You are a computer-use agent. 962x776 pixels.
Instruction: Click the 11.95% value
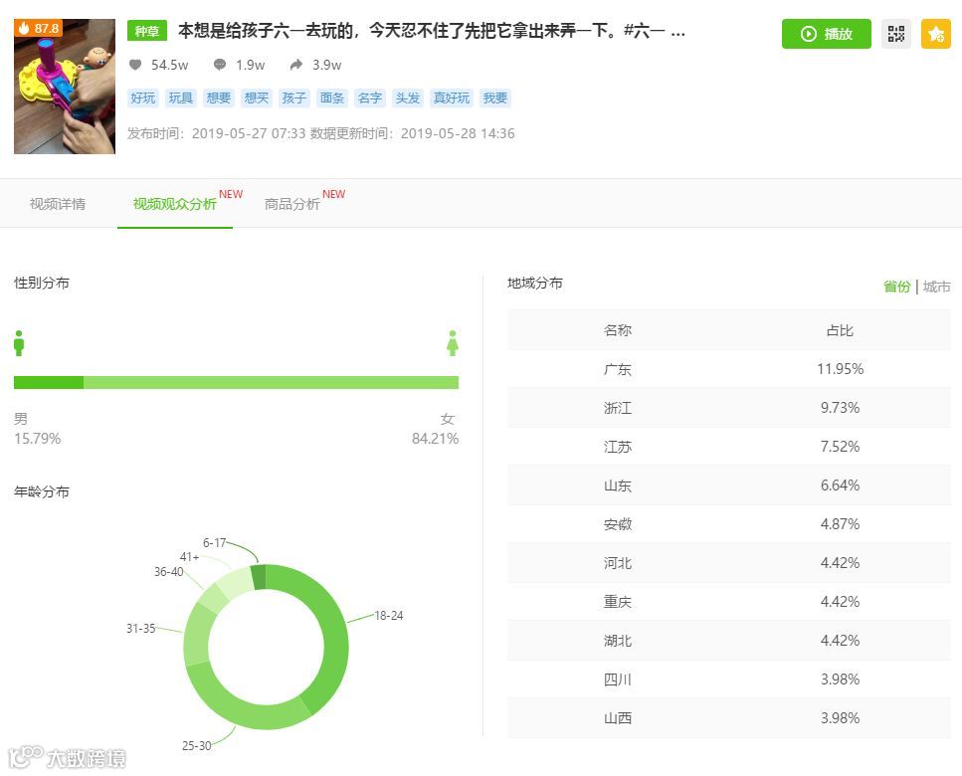pos(840,369)
